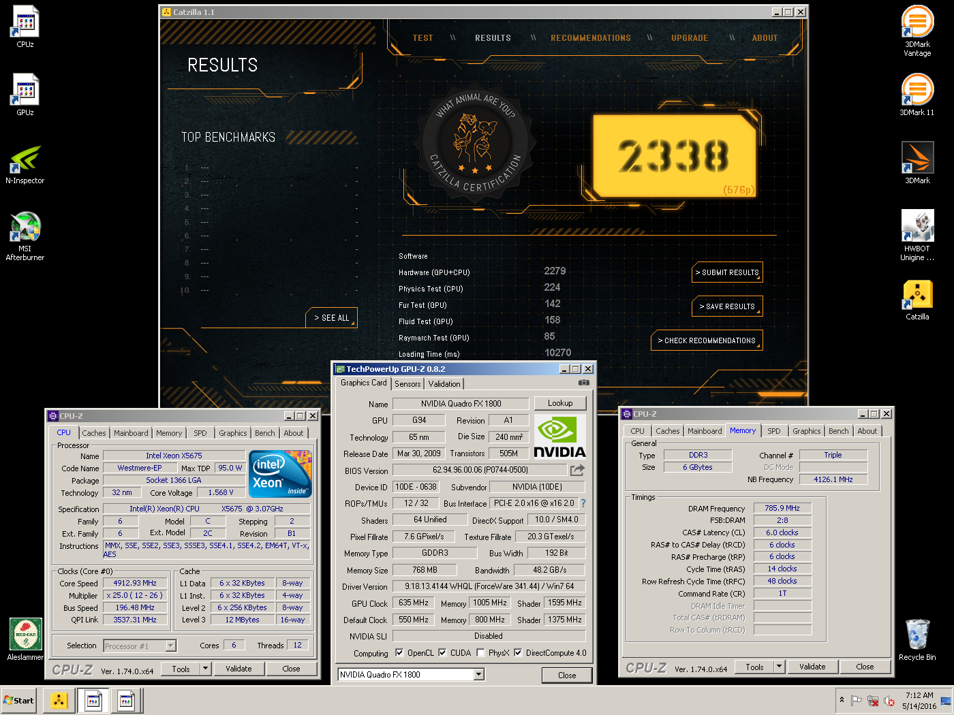This screenshot has width=954, height=715.
Task: Expand Tools dropdown arrow in left CPU-Z
Action: 205,669
